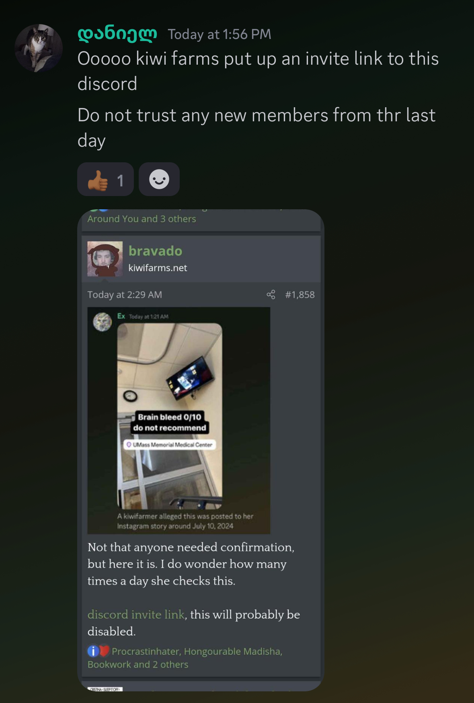The image size is (474, 703).
Task: Open the cat profile avatar
Action: pyautogui.click(x=39, y=48)
